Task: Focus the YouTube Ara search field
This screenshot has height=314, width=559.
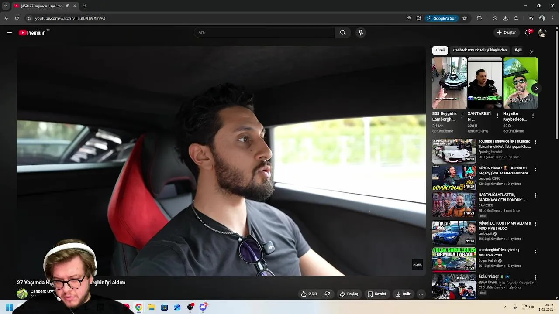Action: point(264,32)
